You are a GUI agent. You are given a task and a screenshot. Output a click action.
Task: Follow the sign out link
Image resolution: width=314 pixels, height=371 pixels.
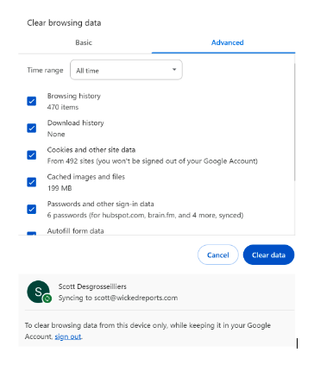tap(68, 336)
